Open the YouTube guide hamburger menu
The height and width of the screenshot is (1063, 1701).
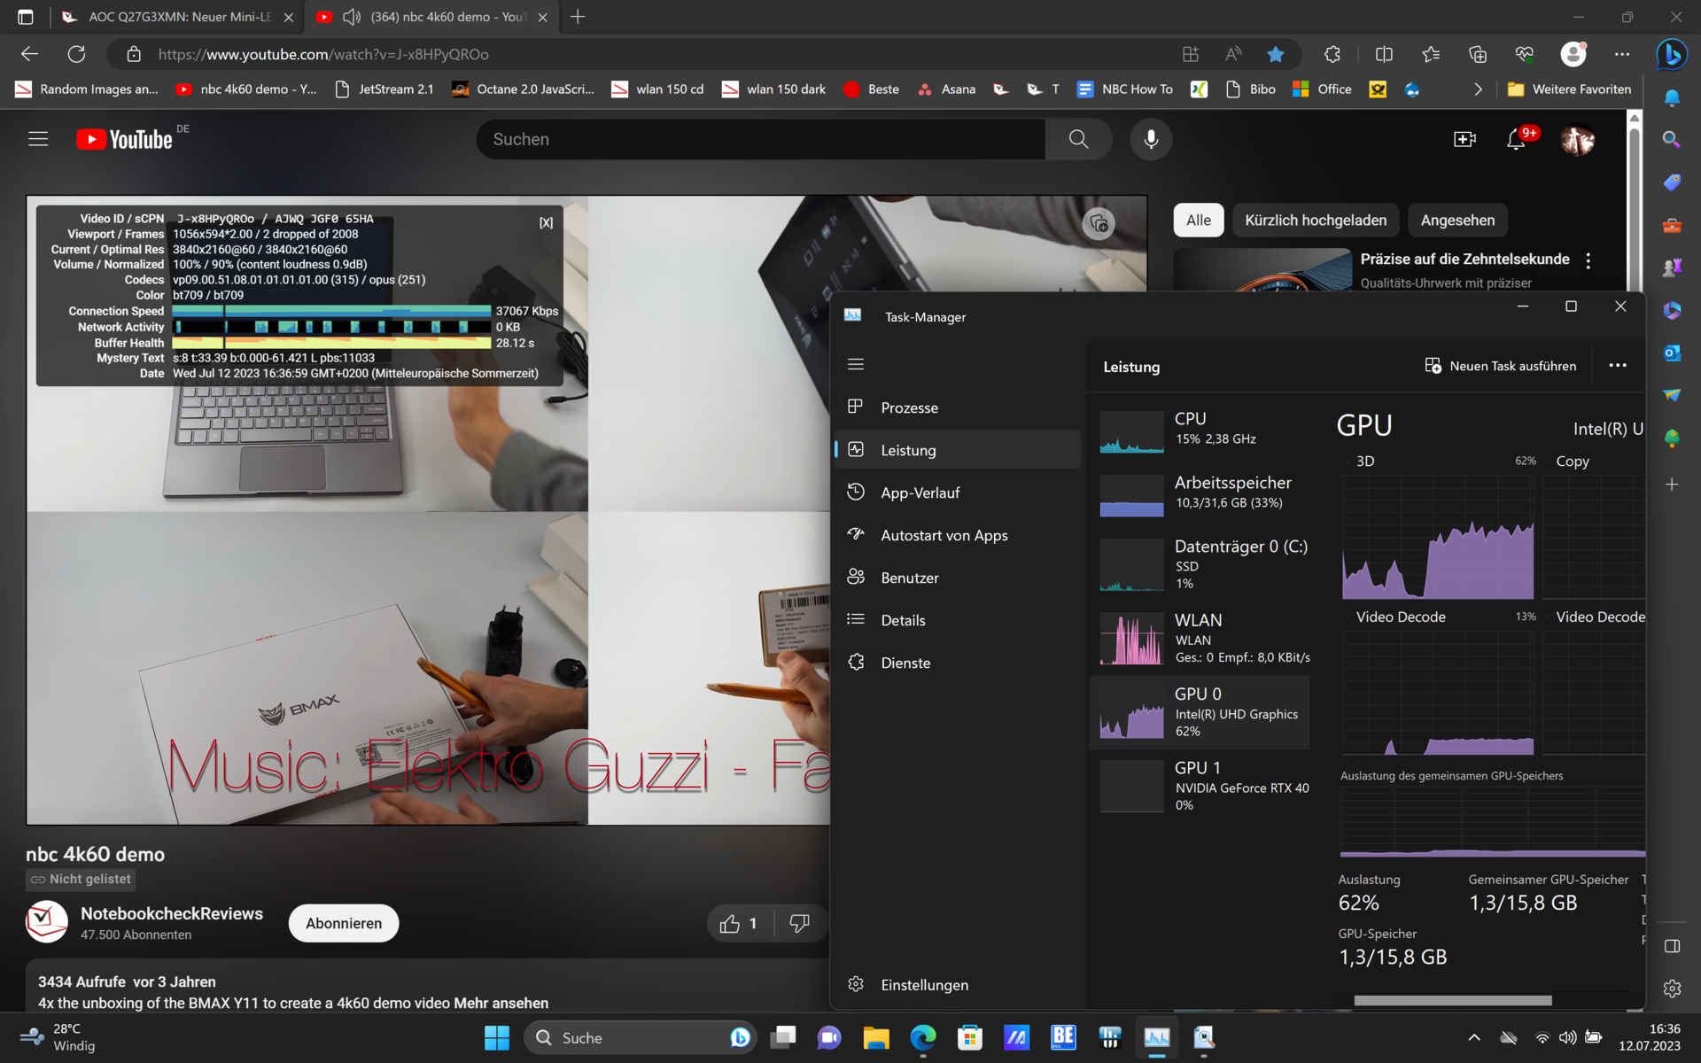click(38, 139)
